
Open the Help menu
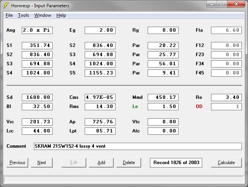pos(61,15)
